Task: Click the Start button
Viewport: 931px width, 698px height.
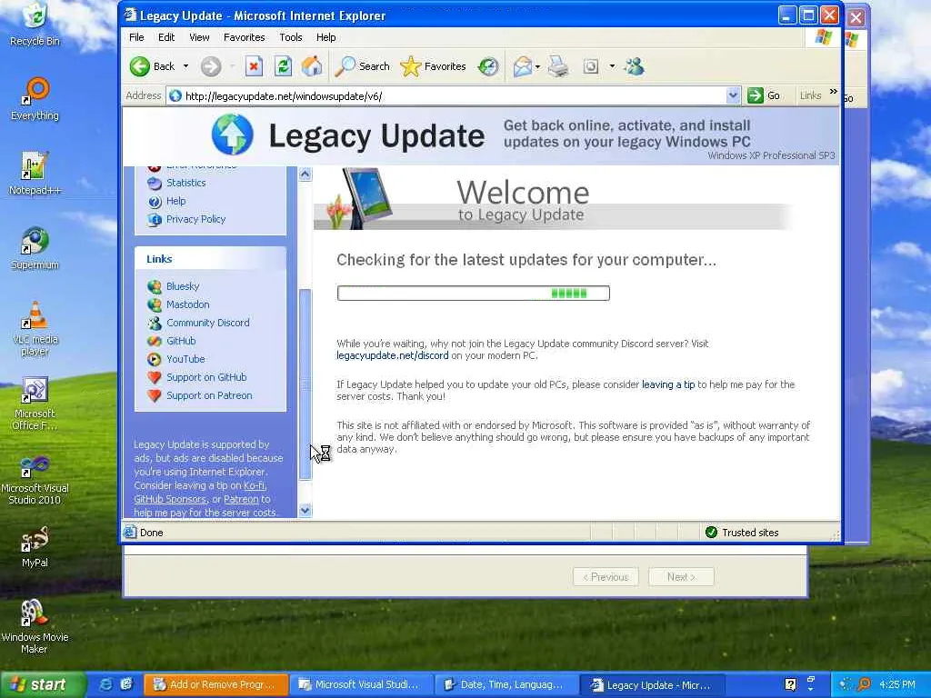Action: pos(42,684)
